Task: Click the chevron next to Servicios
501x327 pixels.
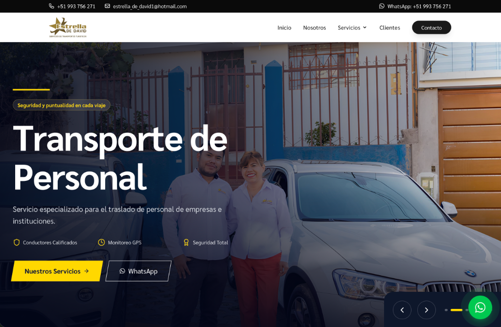Action: pos(364,27)
